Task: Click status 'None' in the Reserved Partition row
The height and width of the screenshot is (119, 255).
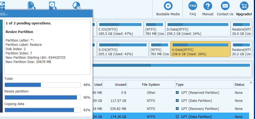Action: (239, 92)
